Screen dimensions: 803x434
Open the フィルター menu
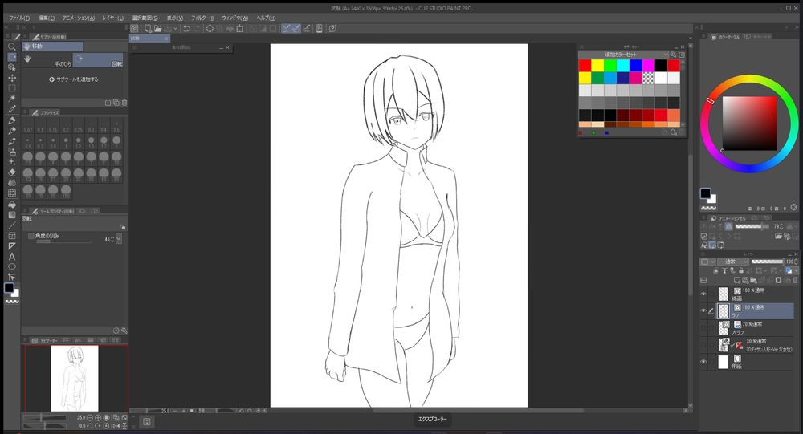202,18
